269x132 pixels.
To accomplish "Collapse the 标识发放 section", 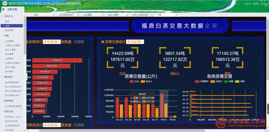I will click(x=2, y=111).
